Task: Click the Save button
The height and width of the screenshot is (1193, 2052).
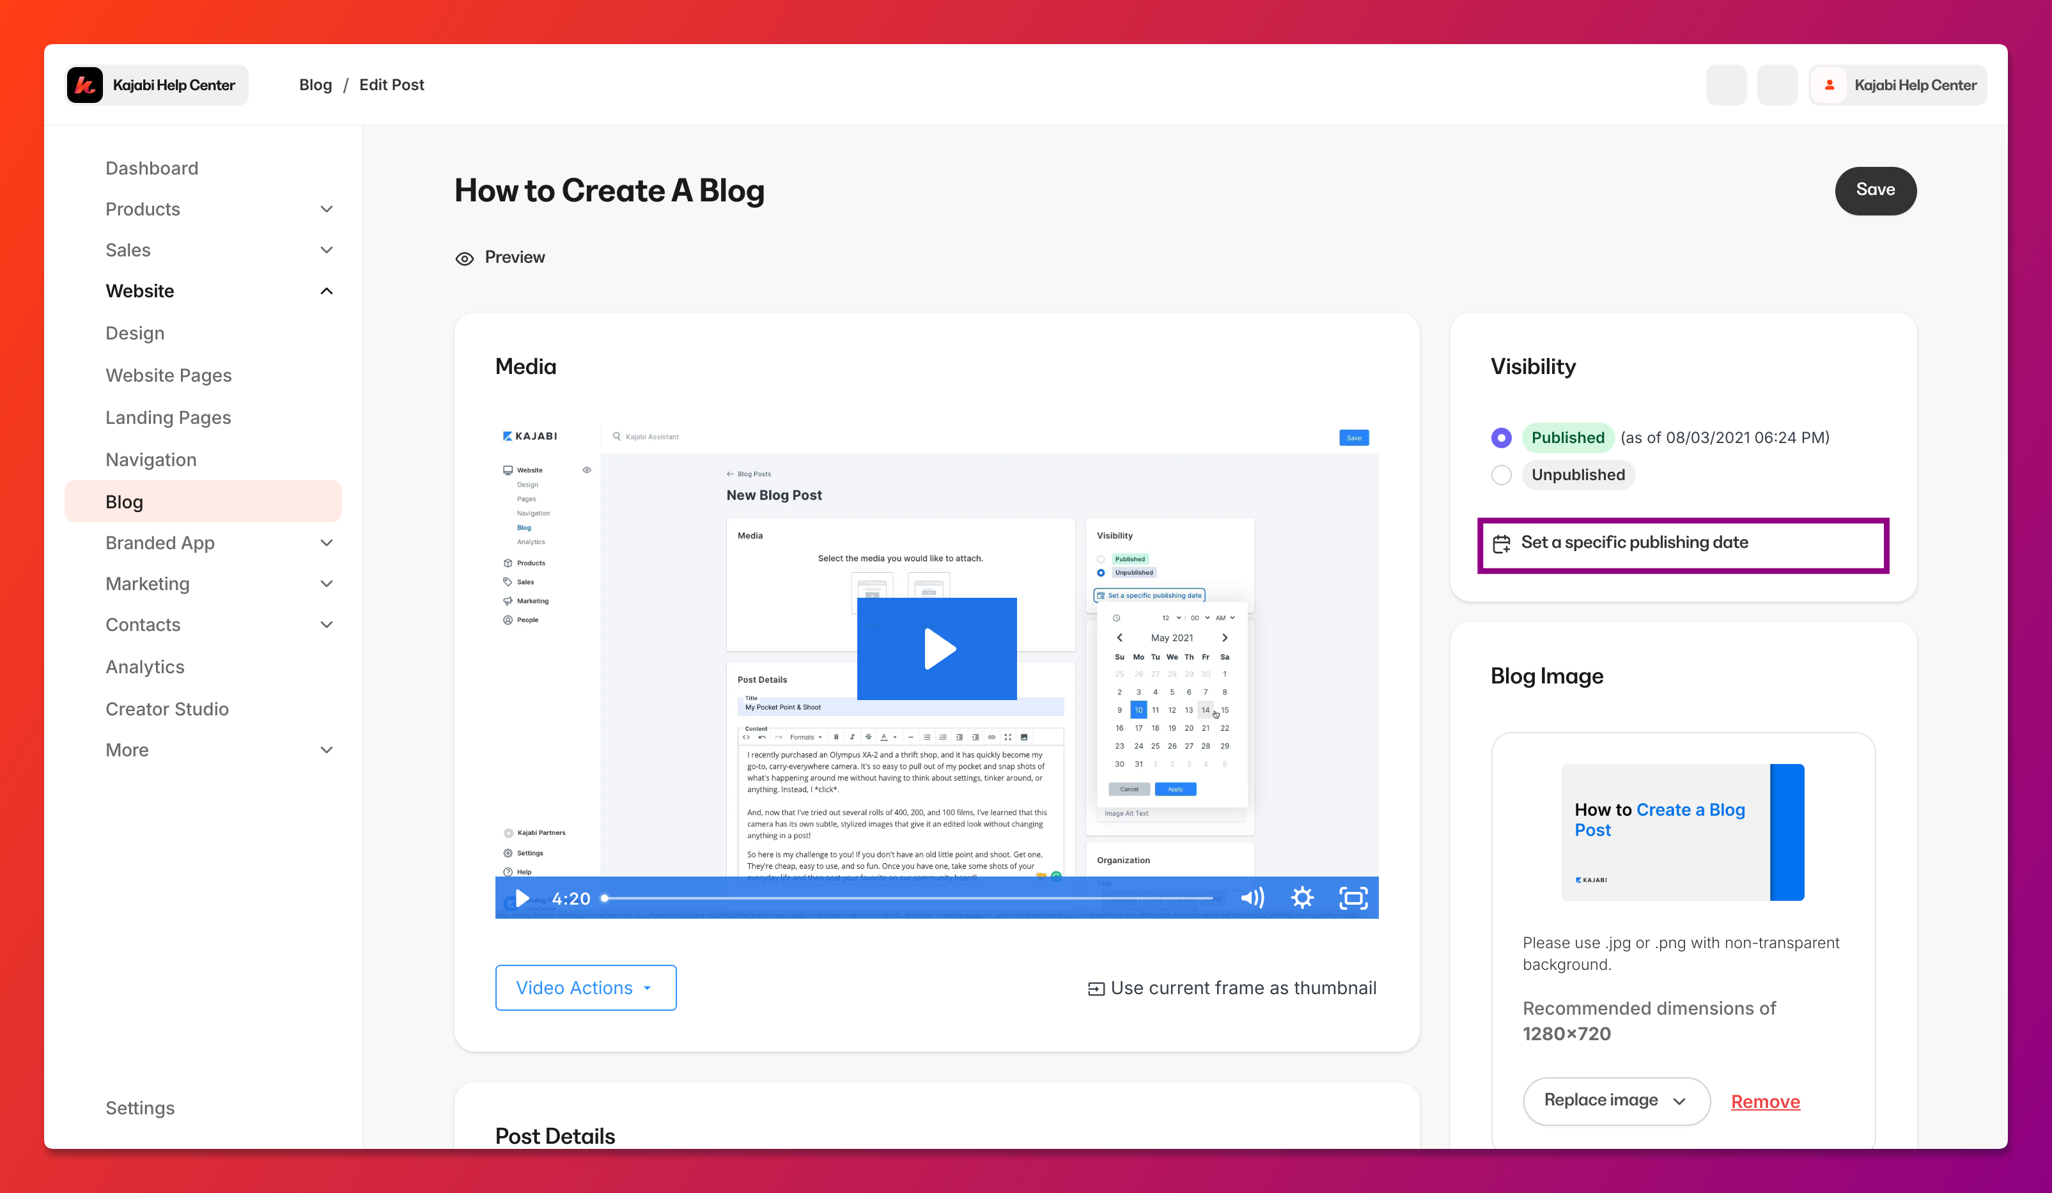Action: coord(1876,191)
